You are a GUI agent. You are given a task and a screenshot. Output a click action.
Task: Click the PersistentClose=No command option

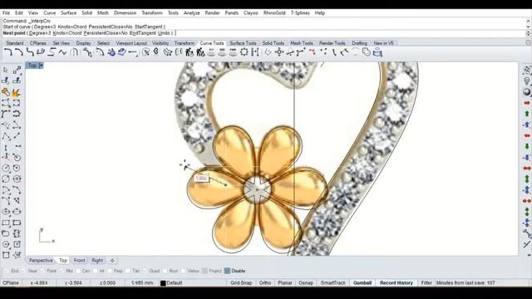point(105,33)
